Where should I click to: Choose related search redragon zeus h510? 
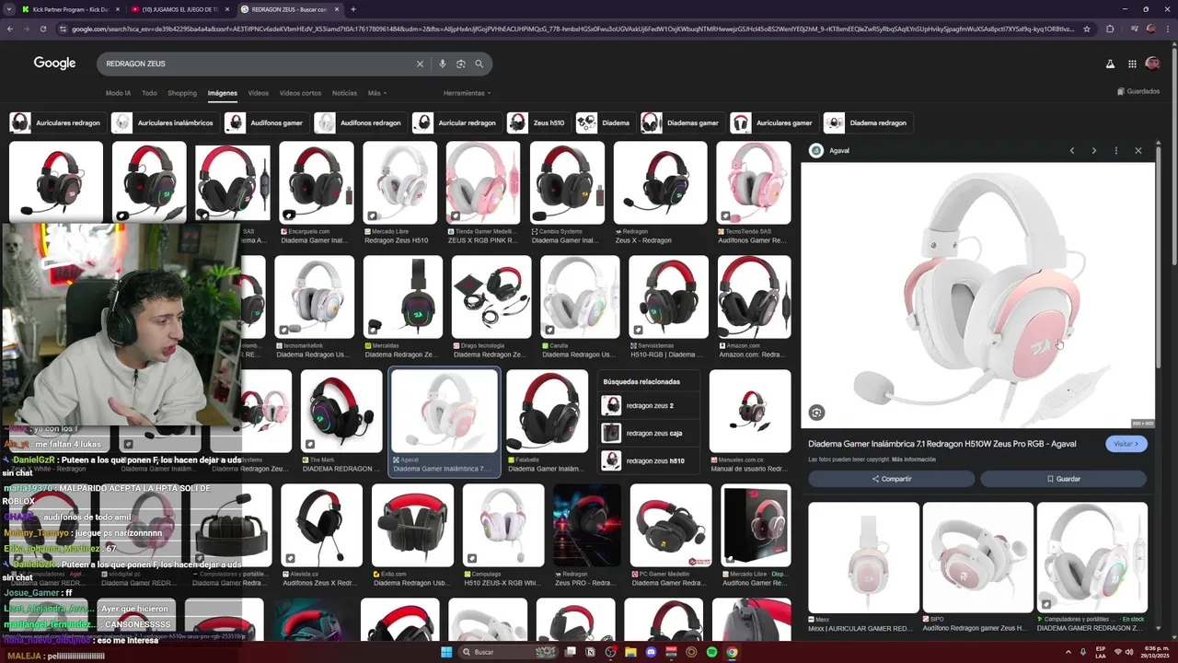[649, 460]
